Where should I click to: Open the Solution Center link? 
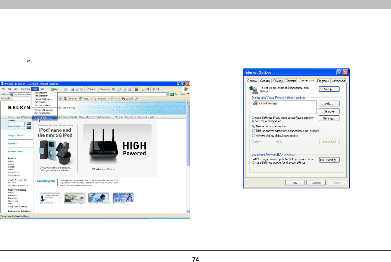click(46, 181)
